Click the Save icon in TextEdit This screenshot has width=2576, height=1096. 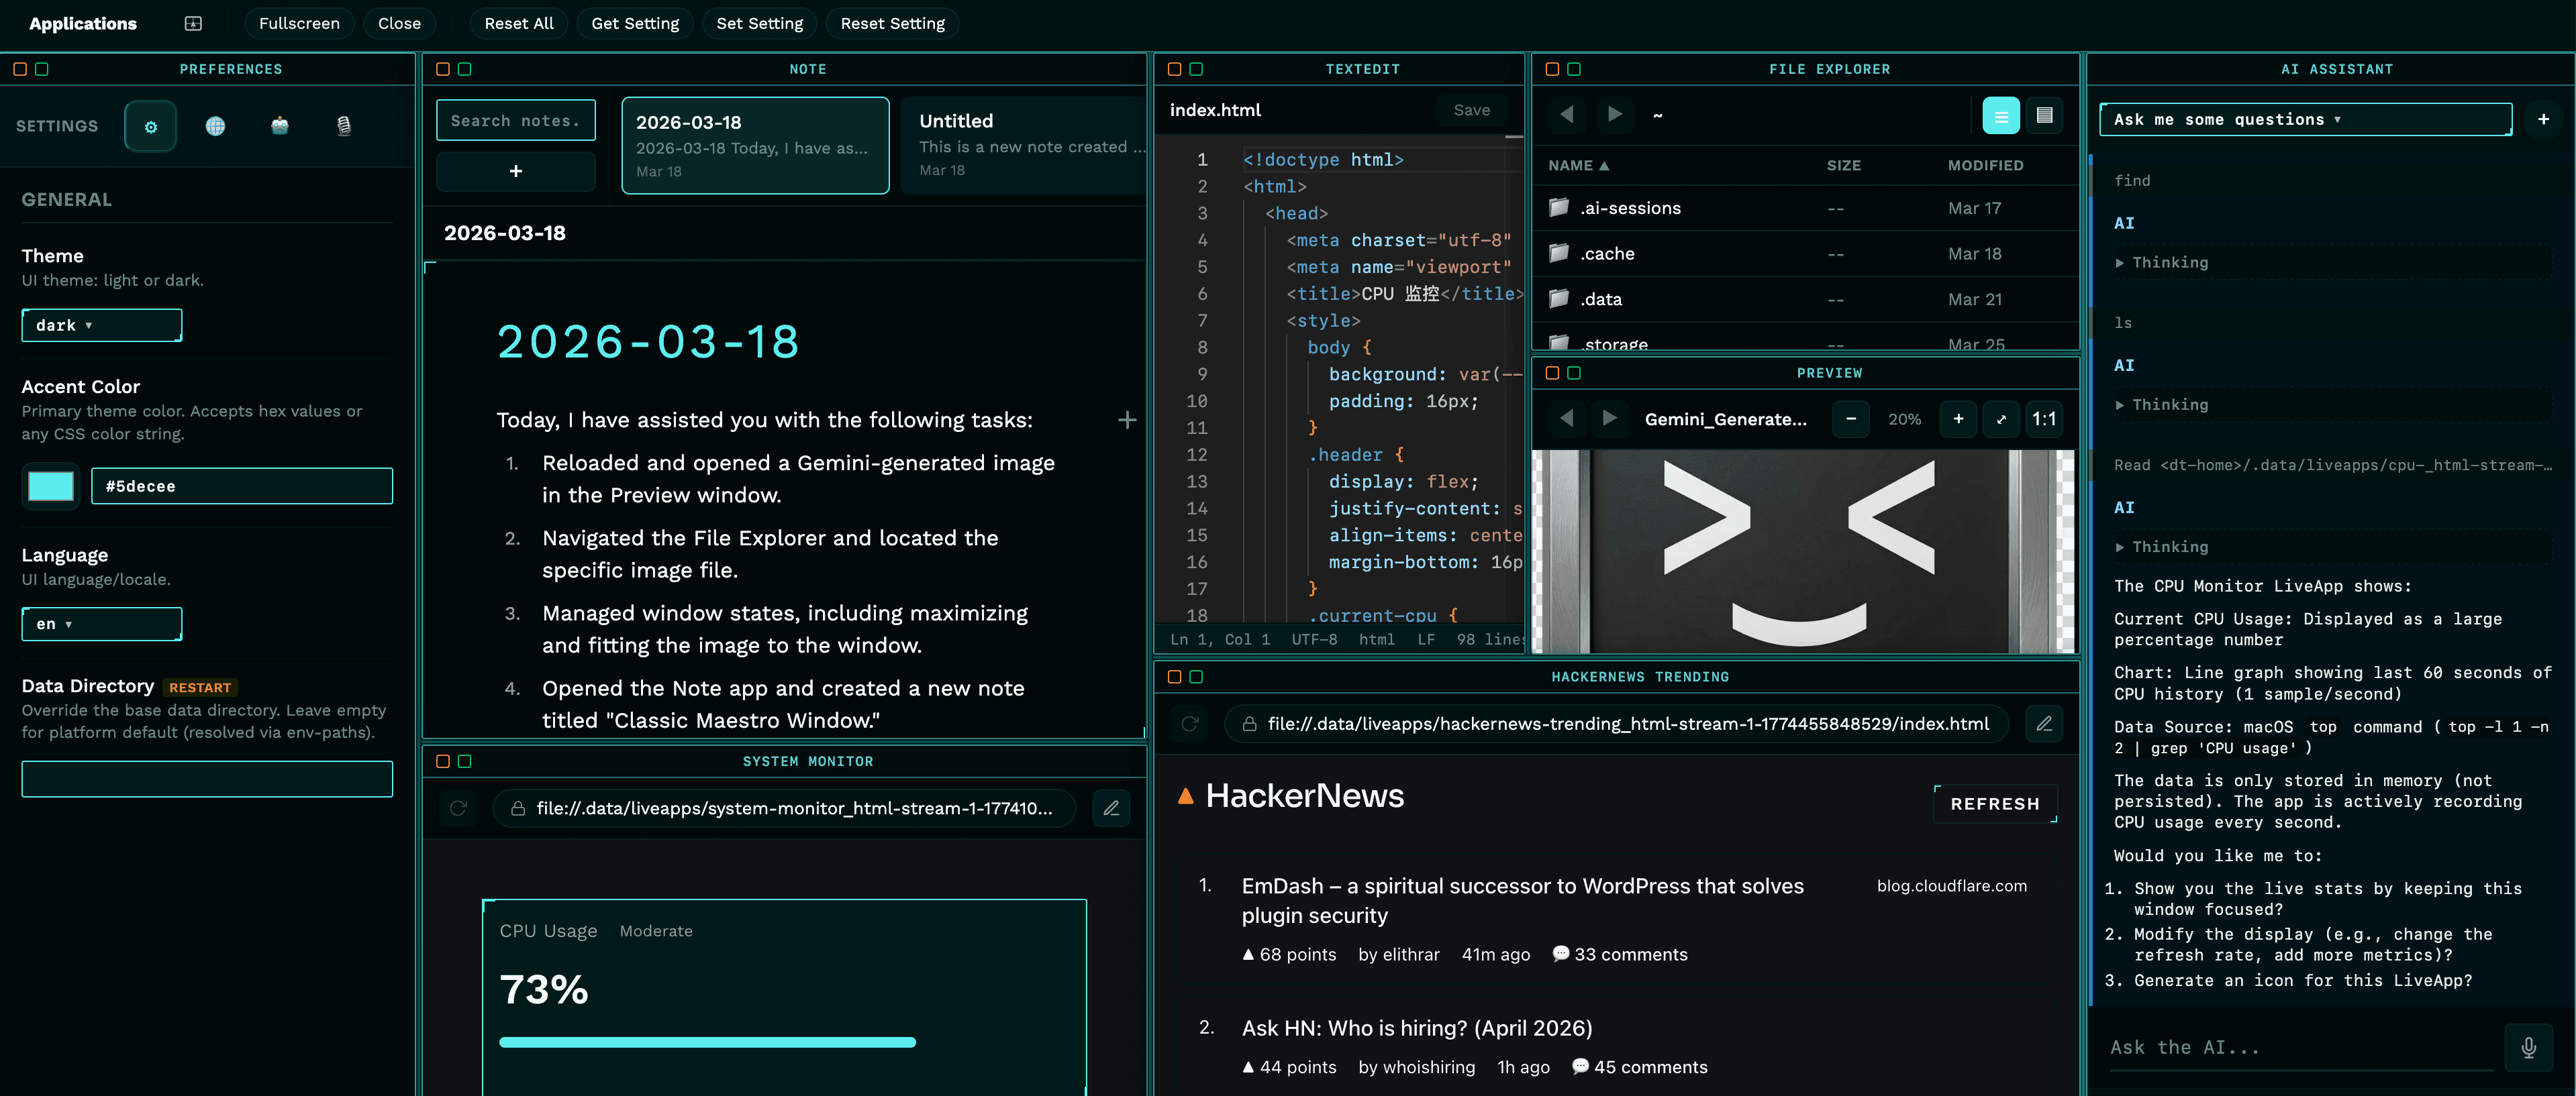(1471, 110)
